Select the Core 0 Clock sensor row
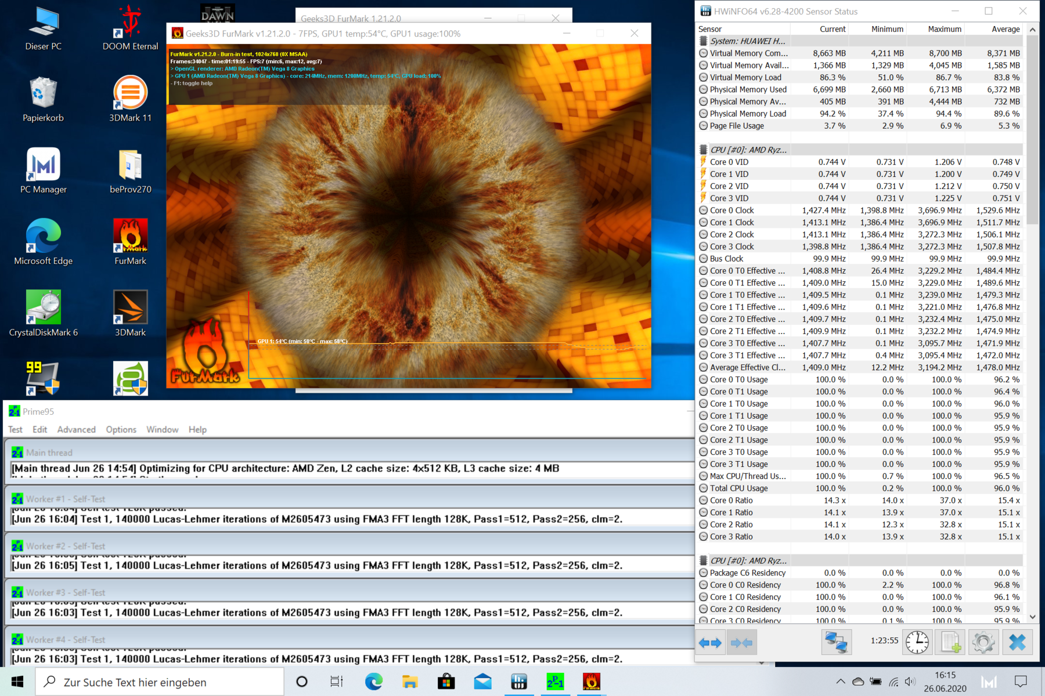Viewport: 1045px width, 696px height. (x=859, y=210)
